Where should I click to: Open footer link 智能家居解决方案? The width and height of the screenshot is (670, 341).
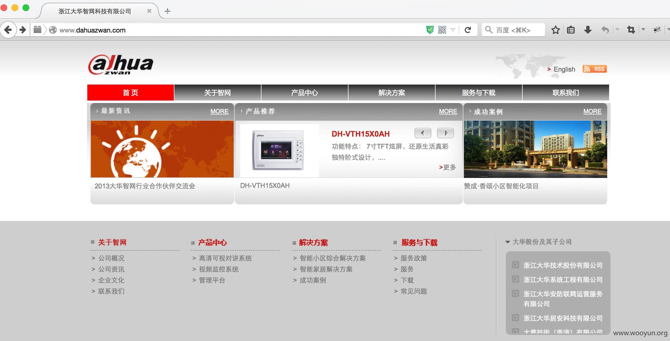tap(326, 269)
